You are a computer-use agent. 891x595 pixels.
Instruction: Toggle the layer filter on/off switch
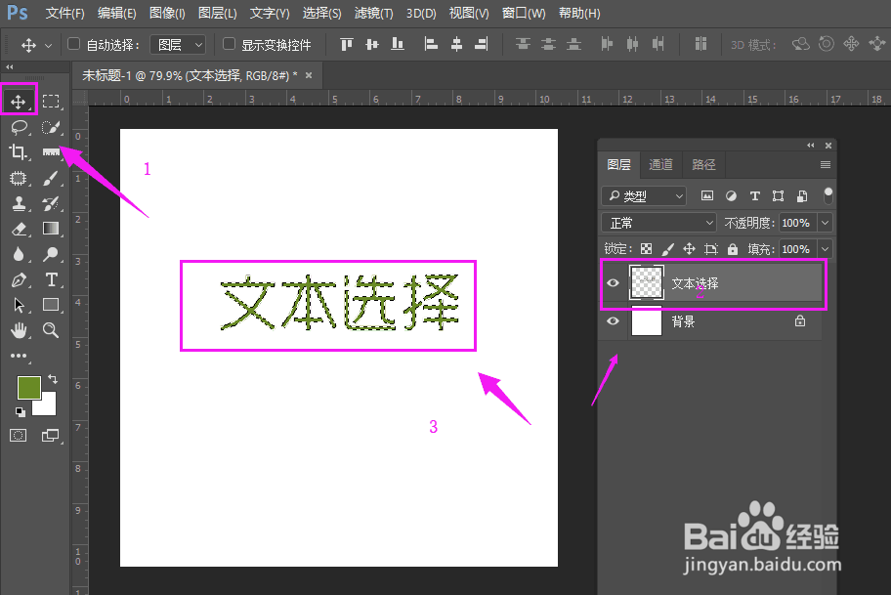tap(827, 195)
